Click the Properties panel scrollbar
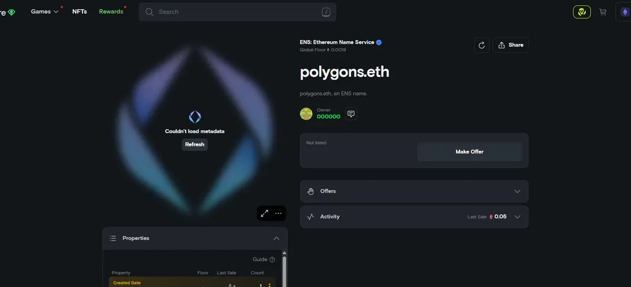The image size is (631, 287). [x=285, y=272]
